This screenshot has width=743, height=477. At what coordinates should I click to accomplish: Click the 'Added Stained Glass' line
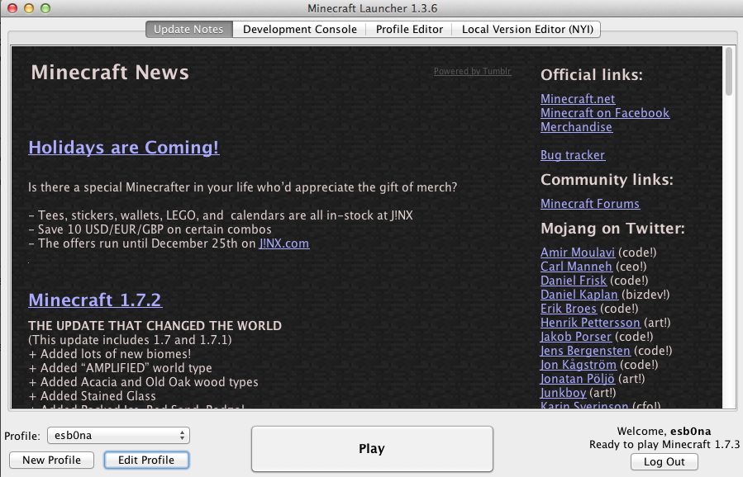[x=93, y=396]
